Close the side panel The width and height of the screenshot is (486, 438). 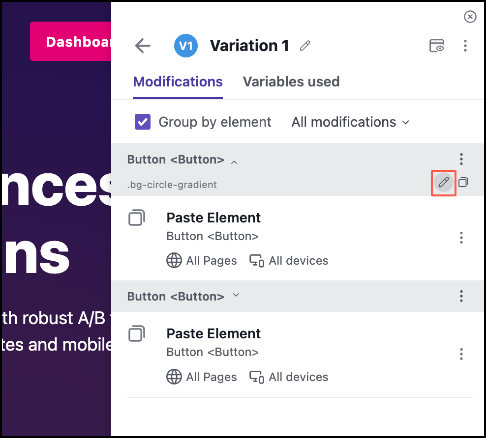coord(470,17)
